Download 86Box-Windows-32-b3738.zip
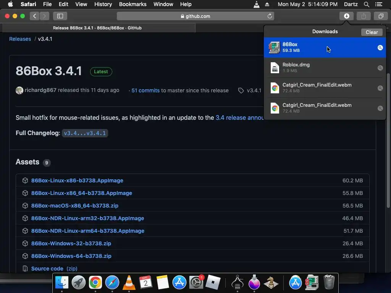 click(x=71, y=243)
